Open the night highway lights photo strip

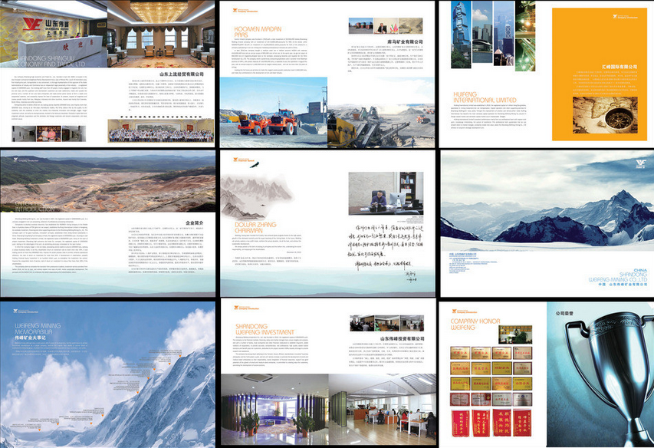tap(525, 36)
